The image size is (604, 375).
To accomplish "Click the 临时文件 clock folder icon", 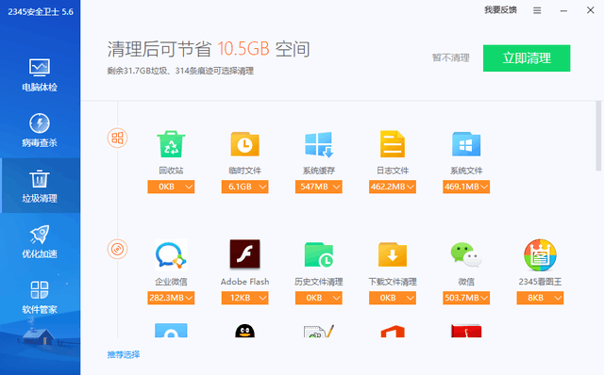I will (245, 144).
